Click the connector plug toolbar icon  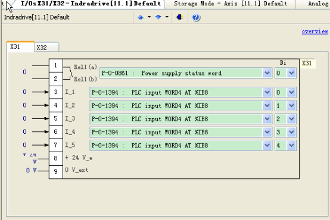pos(179,17)
